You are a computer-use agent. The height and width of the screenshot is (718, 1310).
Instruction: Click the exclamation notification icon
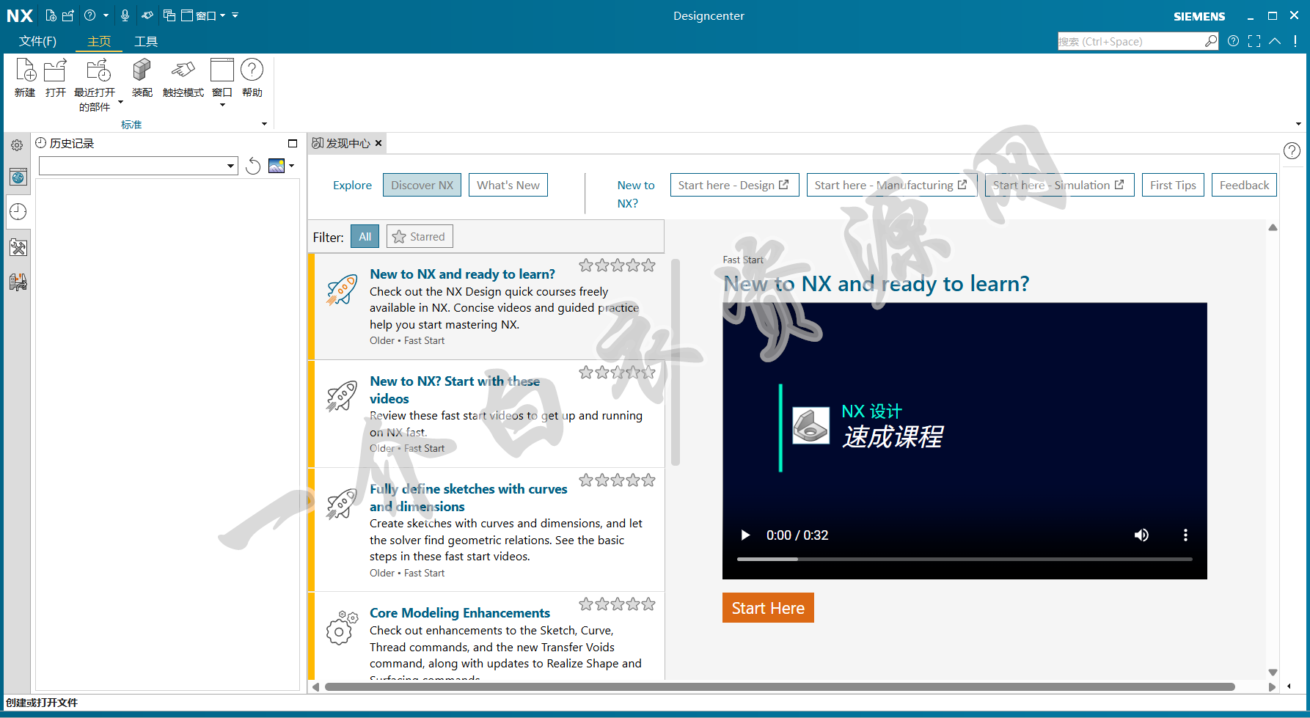pyautogui.click(x=1295, y=41)
